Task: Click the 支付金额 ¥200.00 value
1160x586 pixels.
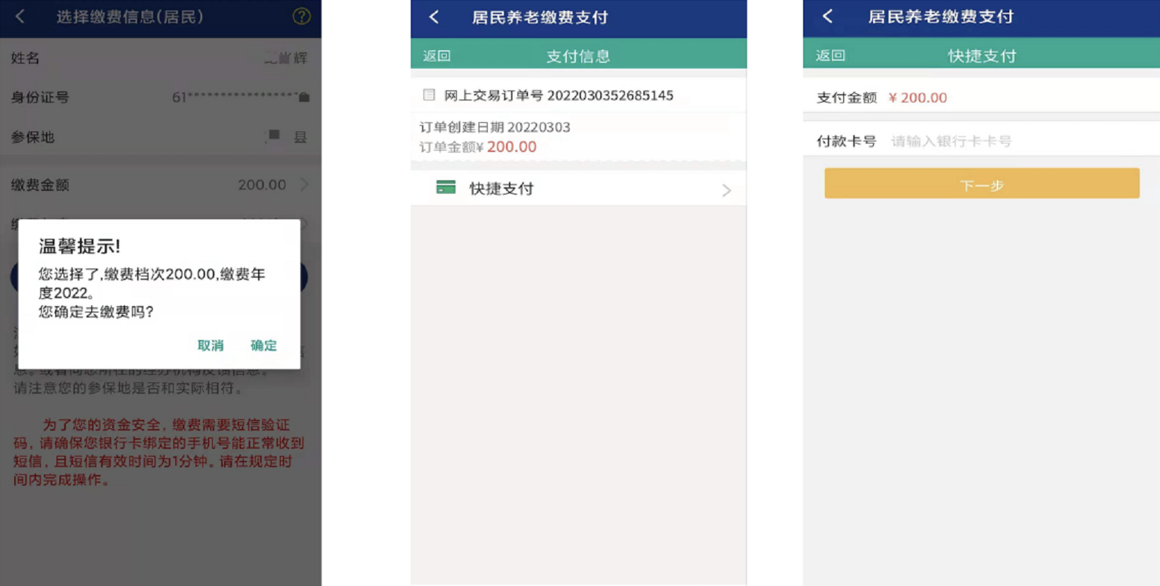Action: pos(918,98)
